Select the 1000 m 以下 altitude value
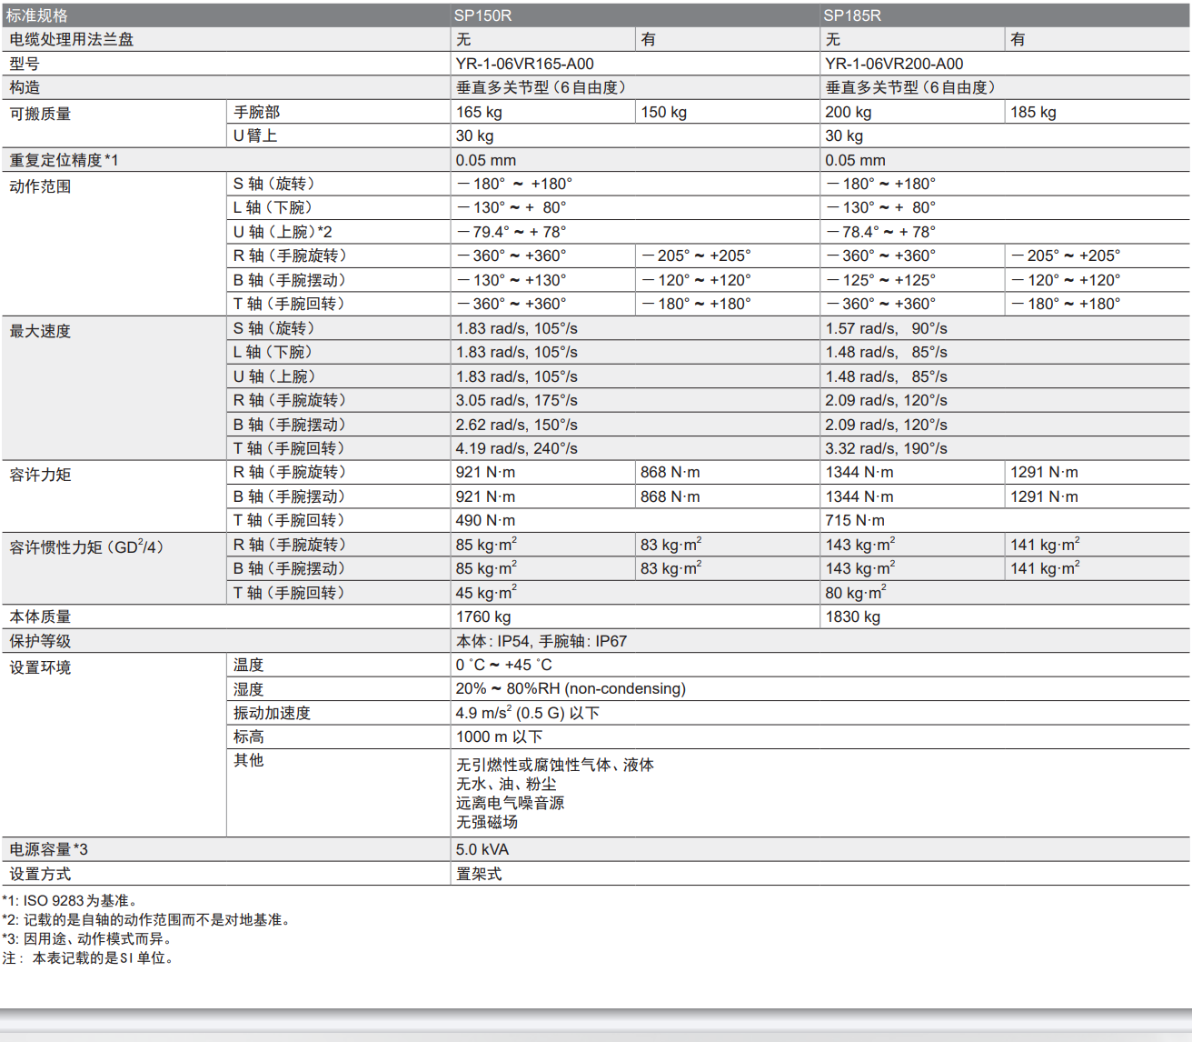Screen dimensions: 1192x1042 tap(499, 736)
